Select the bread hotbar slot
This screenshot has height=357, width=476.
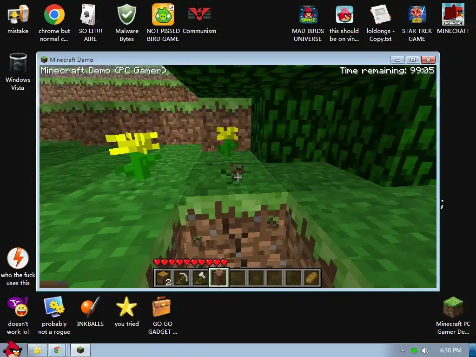point(312,278)
